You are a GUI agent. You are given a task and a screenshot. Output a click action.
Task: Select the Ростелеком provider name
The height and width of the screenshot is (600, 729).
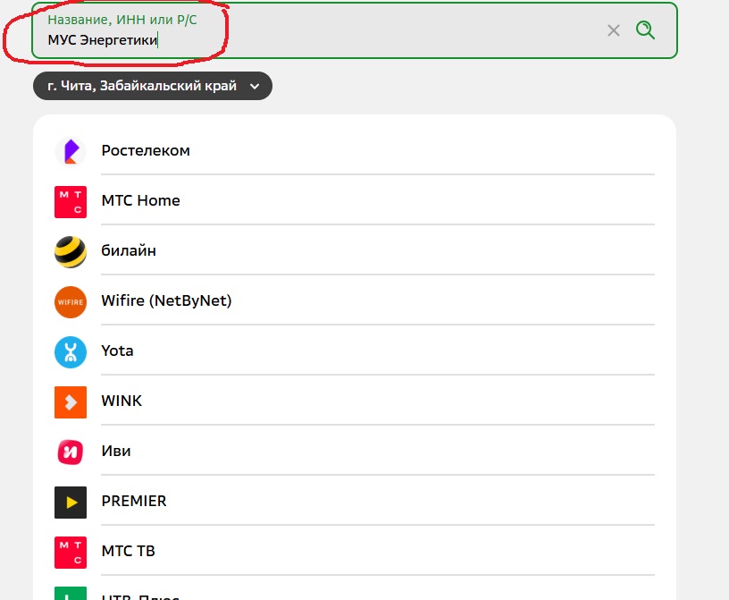click(x=146, y=151)
